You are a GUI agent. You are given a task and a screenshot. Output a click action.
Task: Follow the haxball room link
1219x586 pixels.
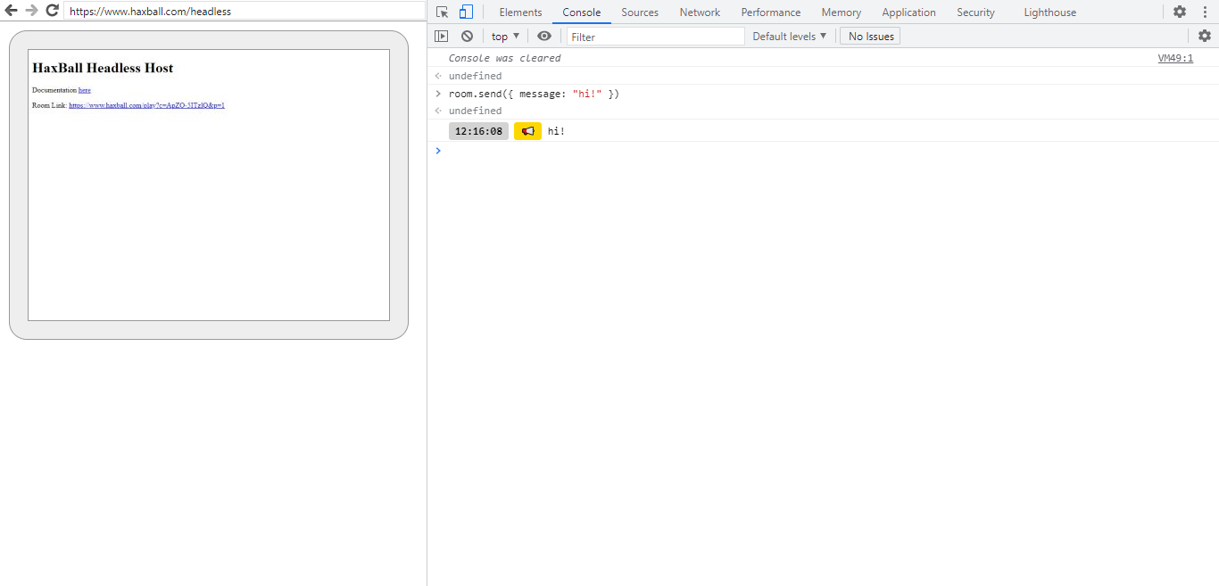point(146,105)
